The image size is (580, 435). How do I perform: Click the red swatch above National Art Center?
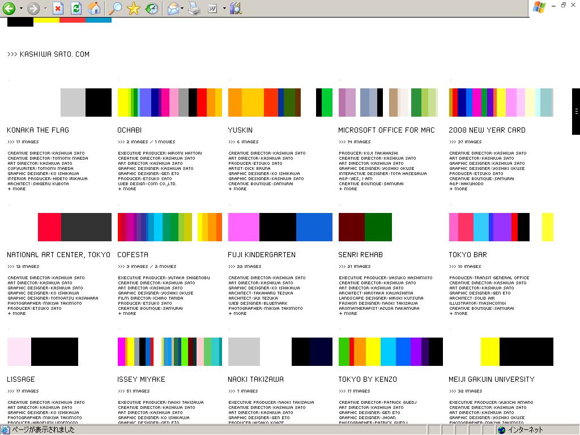pos(50,227)
